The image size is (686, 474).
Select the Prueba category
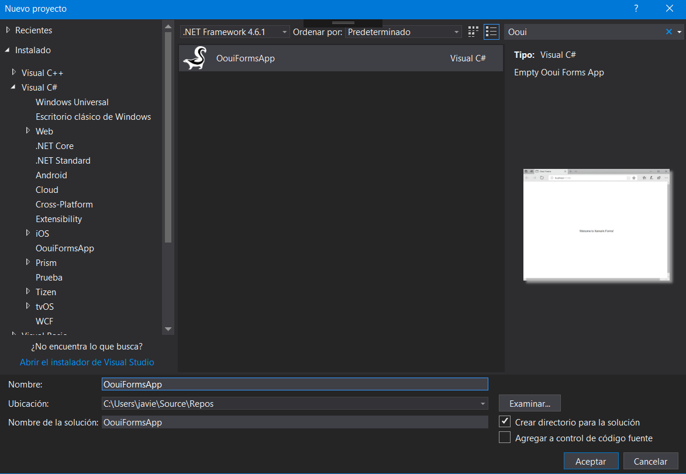(x=49, y=277)
